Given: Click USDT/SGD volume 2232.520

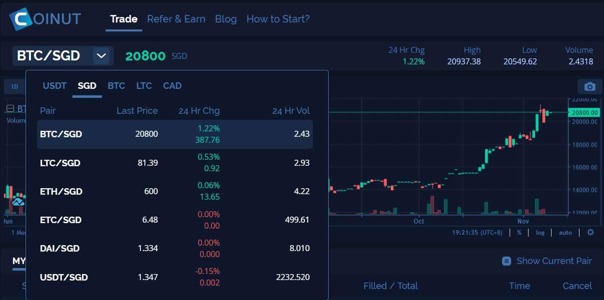Looking at the screenshot, I should (x=293, y=277).
